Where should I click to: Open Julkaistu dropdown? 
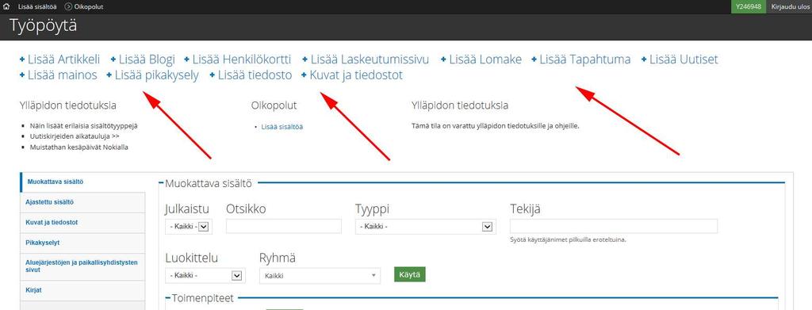click(189, 226)
